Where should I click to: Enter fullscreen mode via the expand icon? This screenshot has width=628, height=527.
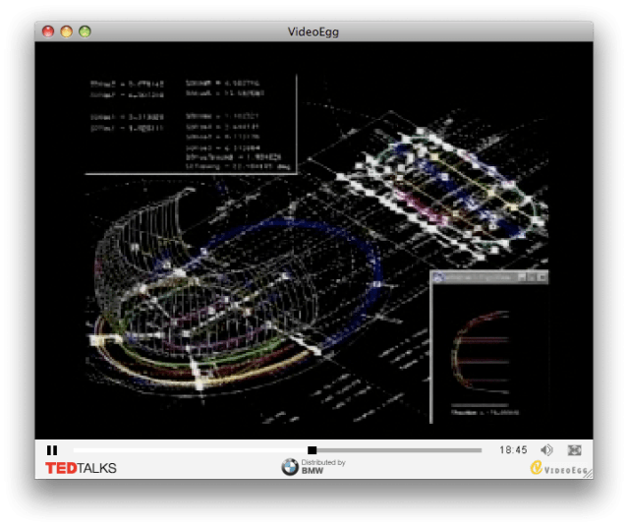(x=575, y=450)
